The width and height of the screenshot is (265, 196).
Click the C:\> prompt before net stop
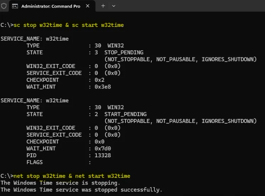tap(7, 176)
